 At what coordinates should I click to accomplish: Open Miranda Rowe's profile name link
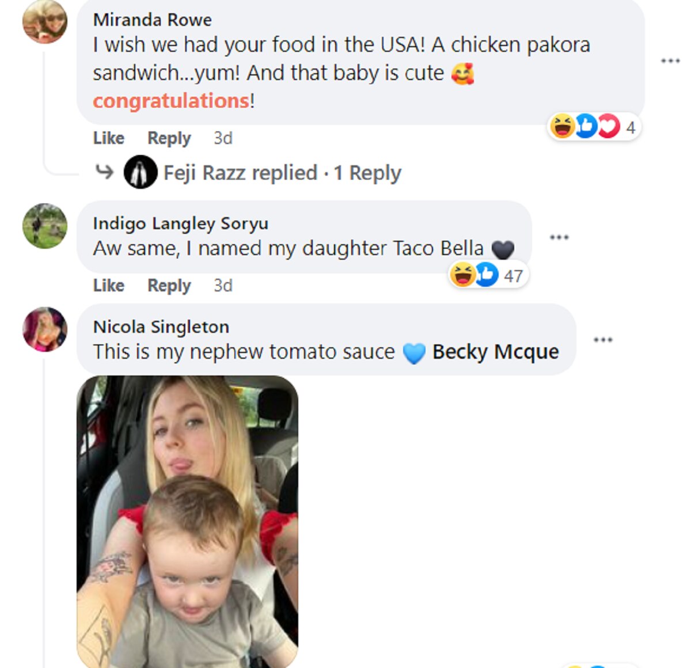click(x=153, y=20)
